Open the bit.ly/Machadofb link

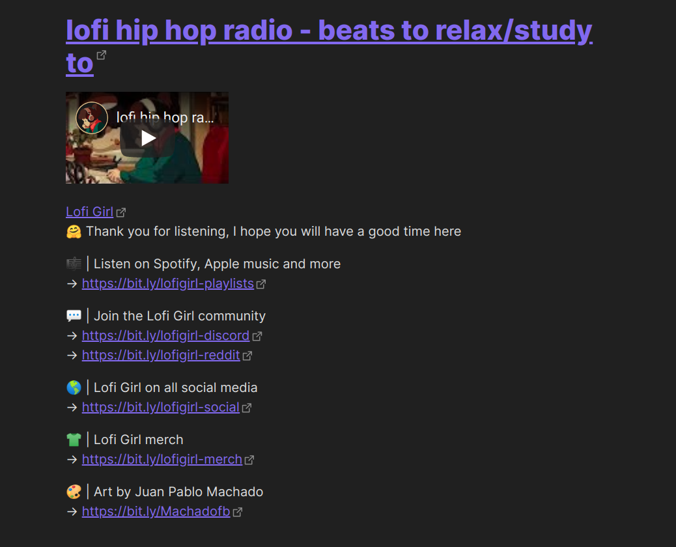coord(156,512)
